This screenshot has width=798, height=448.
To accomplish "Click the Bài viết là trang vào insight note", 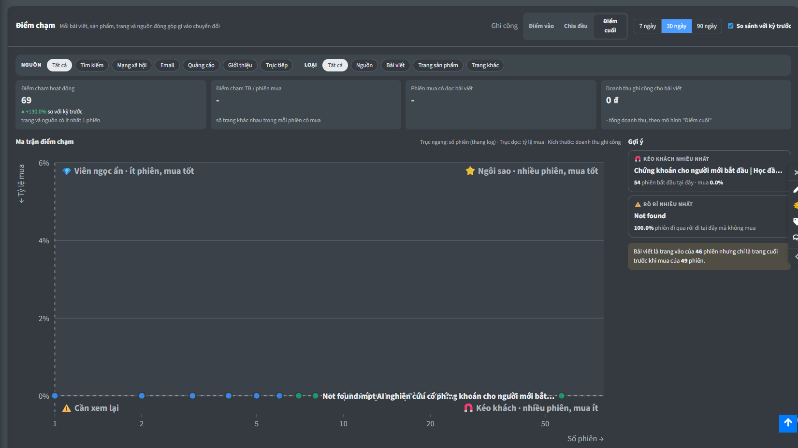I will point(709,256).
